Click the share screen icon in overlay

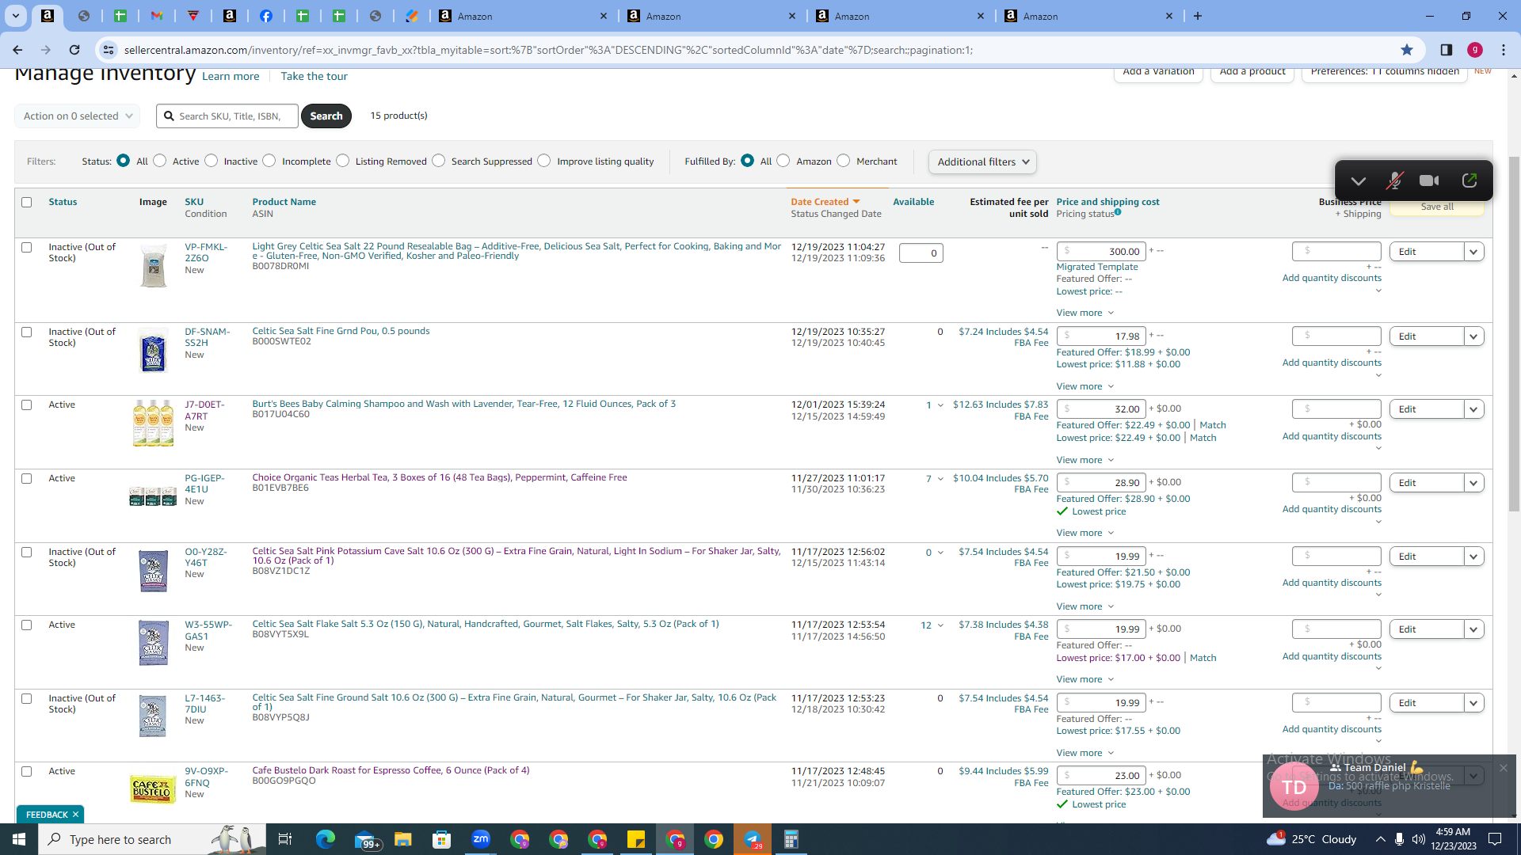click(x=1470, y=180)
